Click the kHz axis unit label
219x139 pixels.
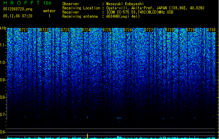click(3, 28)
